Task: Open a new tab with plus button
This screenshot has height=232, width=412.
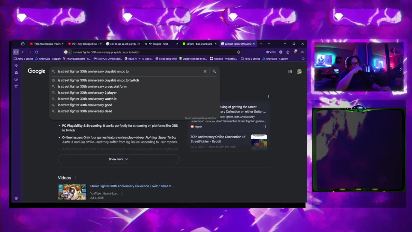Action: coord(261,44)
